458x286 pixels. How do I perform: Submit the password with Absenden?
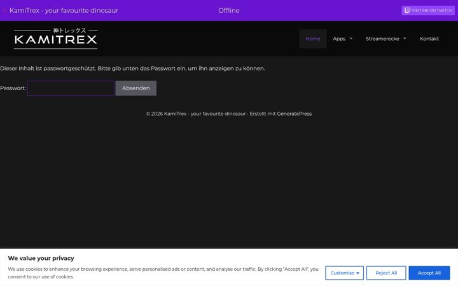point(136,88)
